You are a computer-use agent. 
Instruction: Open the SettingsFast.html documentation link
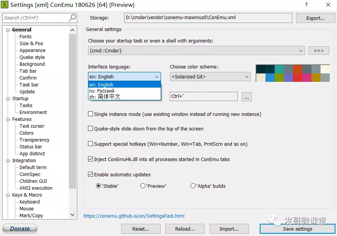[x=134, y=216]
